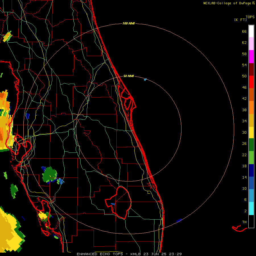Viewport: 256px width, 256px height.
Task: Pick the light orange legend color band
Action: click(x=251, y=108)
